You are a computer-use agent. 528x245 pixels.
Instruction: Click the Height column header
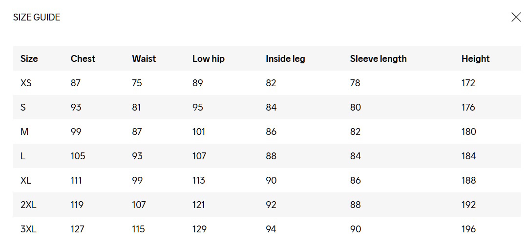point(475,58)
